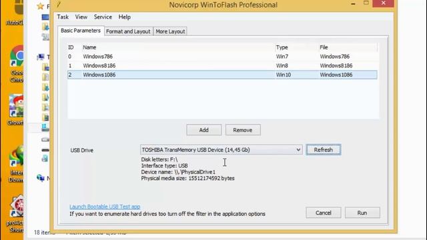Click the Win8 type cell

(x=282, y=65)
